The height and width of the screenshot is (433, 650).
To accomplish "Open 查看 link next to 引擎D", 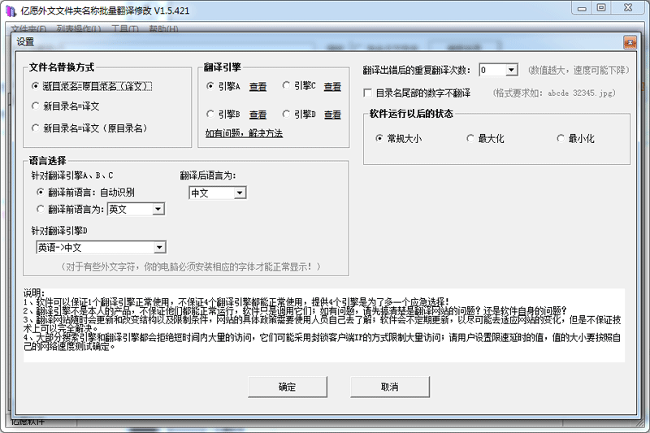I will click(332, 115).
